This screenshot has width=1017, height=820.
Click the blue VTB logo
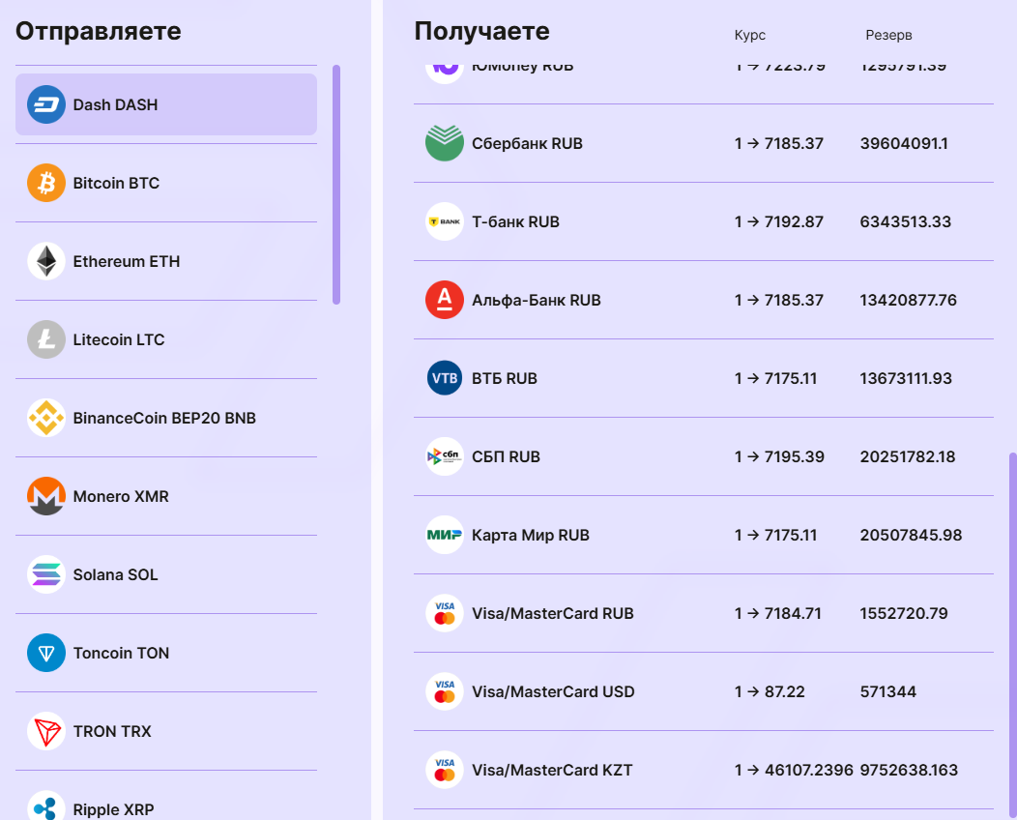point(445,378)
